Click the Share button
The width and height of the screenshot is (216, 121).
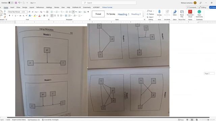pyautogui.click(x=213, y=7)
